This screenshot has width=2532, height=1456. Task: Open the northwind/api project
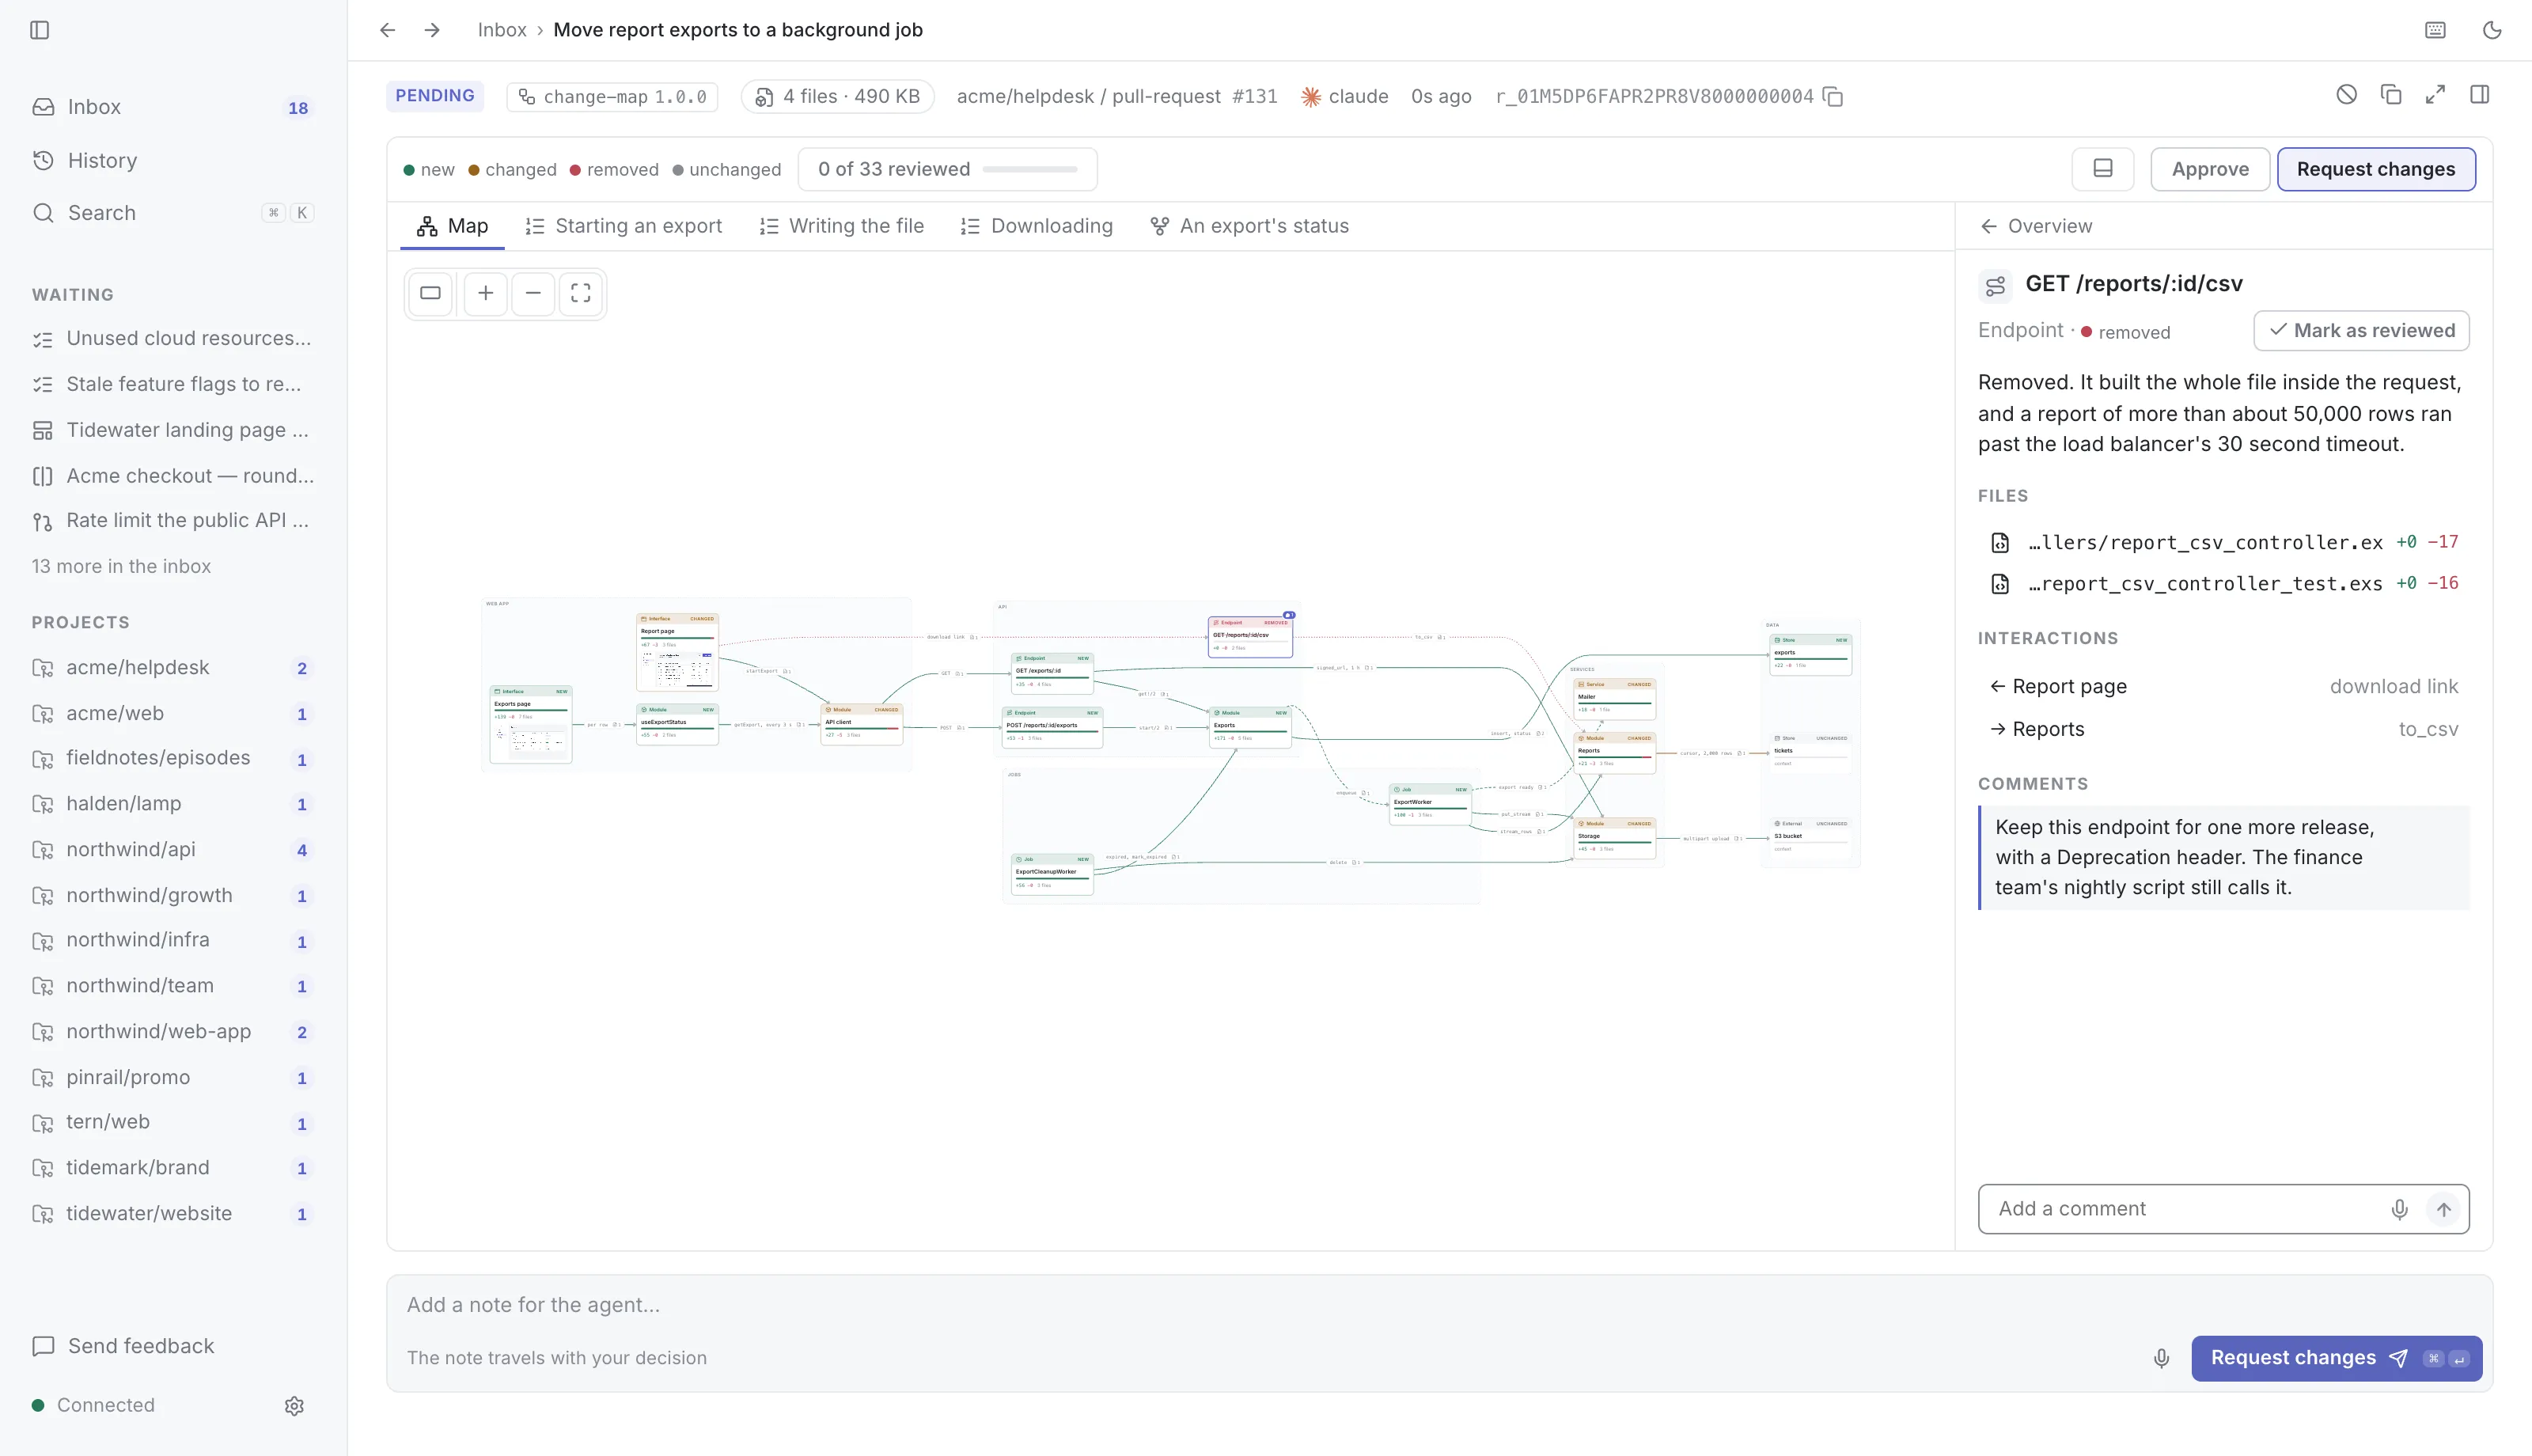[173, 850]
